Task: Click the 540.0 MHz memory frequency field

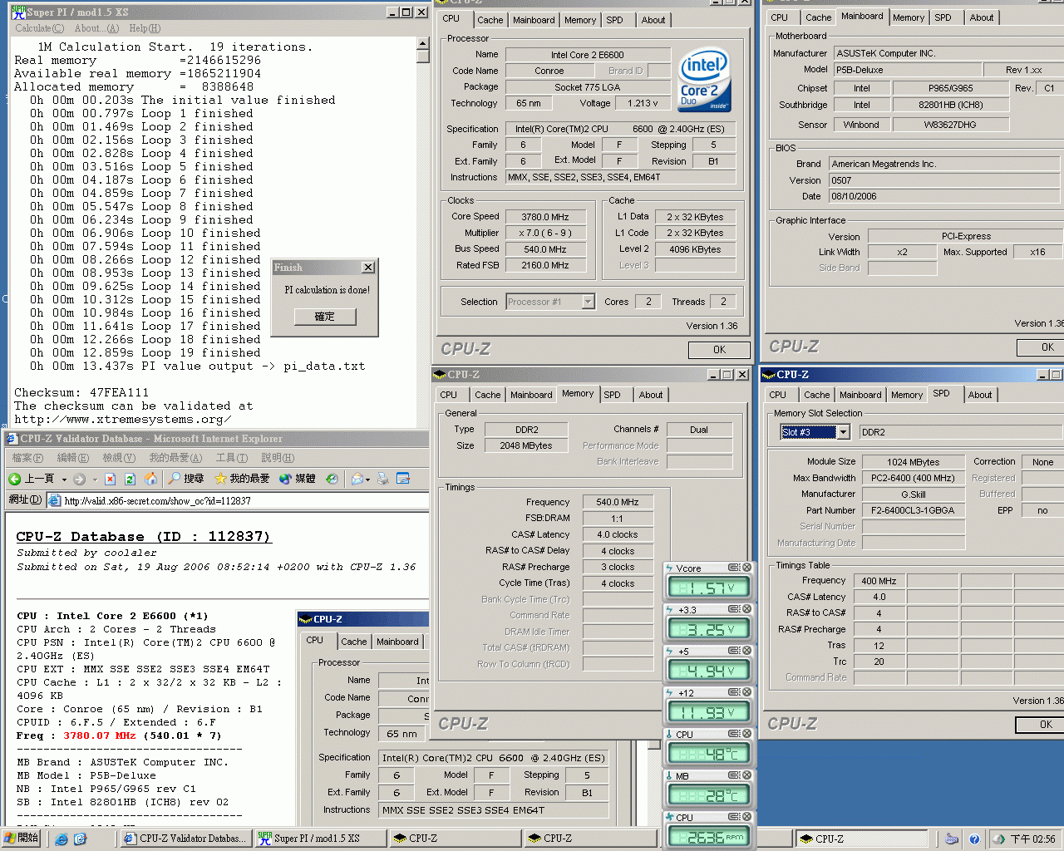Action: 618,502
